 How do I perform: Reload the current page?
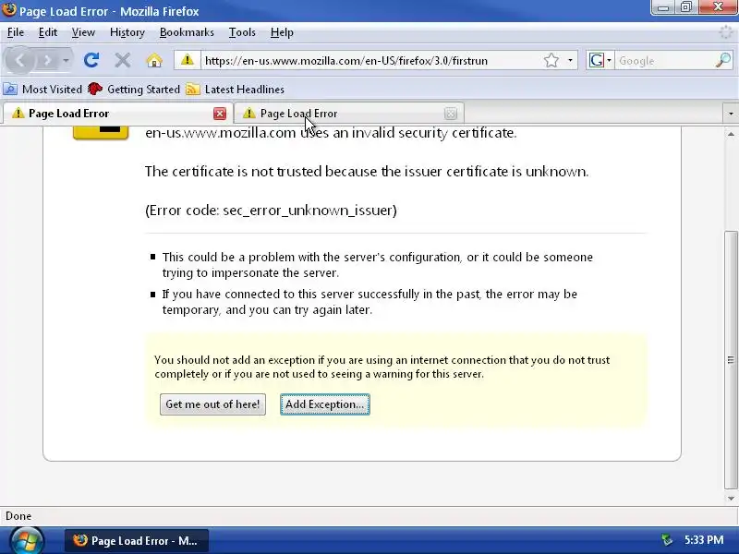[x=91, y=60]
